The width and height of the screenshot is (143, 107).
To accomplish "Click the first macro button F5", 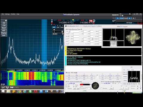I will pos(69,76).
